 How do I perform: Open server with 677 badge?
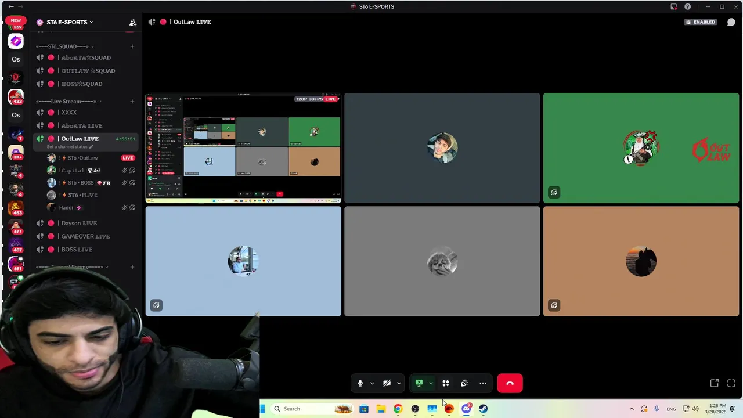pyautogui.click(x=16, y=226)
